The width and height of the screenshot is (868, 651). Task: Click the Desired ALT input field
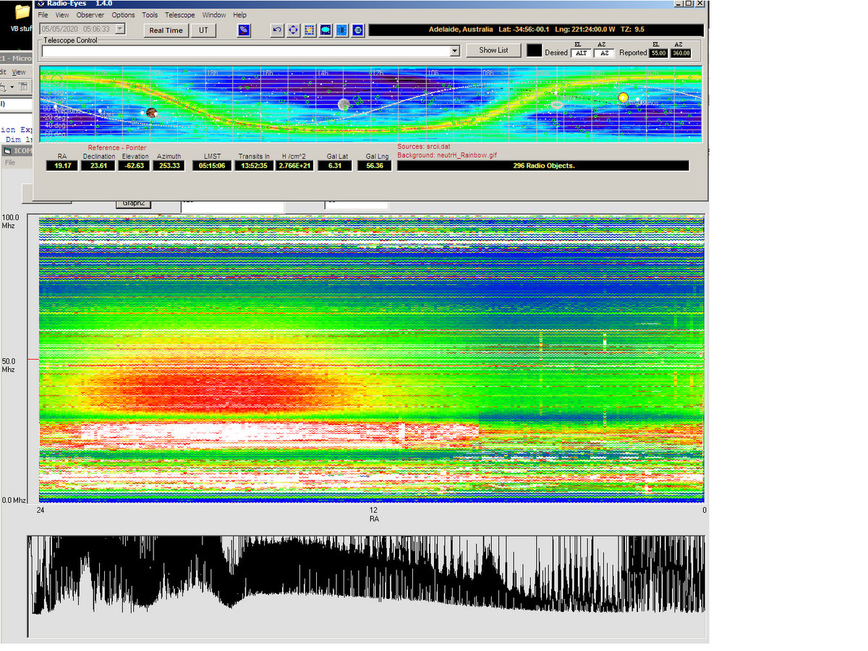(x=580, y=54)
